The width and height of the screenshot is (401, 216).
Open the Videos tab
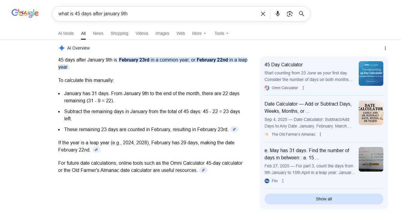coord(142,33)
